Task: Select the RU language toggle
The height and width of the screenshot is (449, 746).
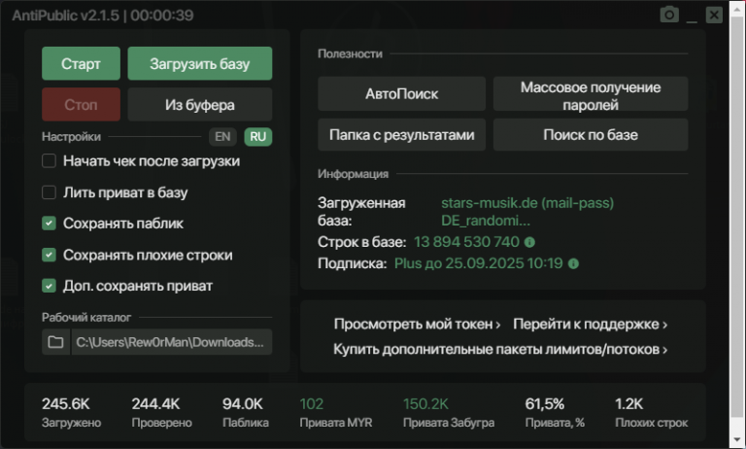Action: click(x=257, y=137)
